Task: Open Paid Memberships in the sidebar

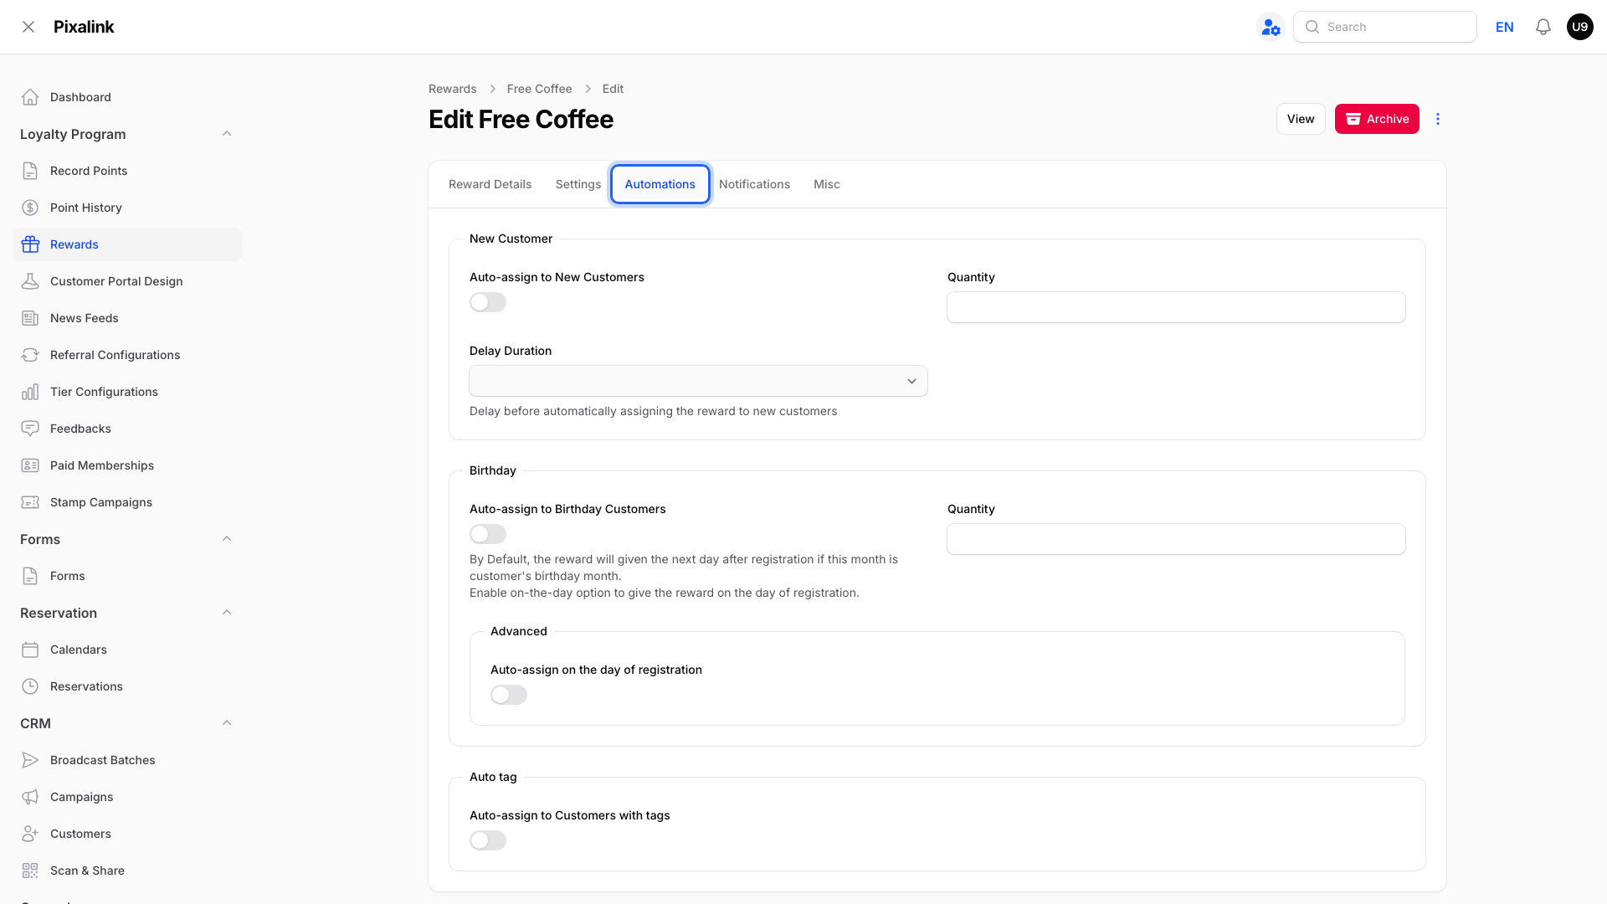Action: (127, 465)
